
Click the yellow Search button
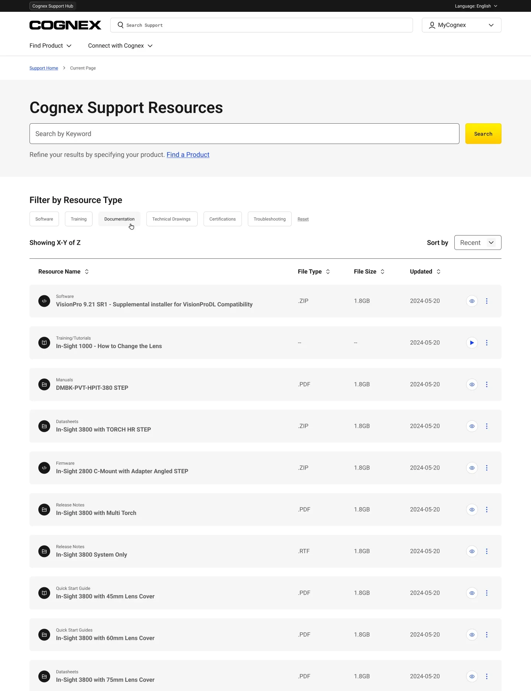483,134
